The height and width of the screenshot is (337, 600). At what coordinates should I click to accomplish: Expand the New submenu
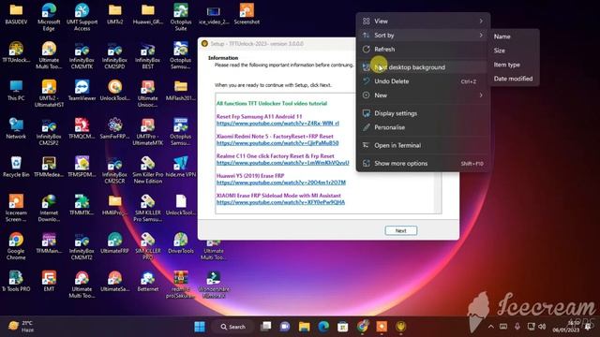(423, 95)
